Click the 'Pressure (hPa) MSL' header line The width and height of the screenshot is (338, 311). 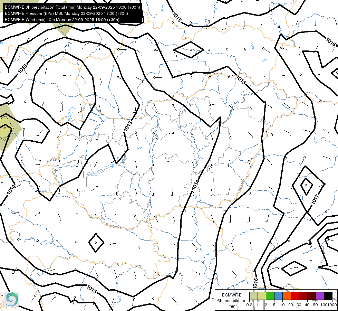click(x=66, y=13)
